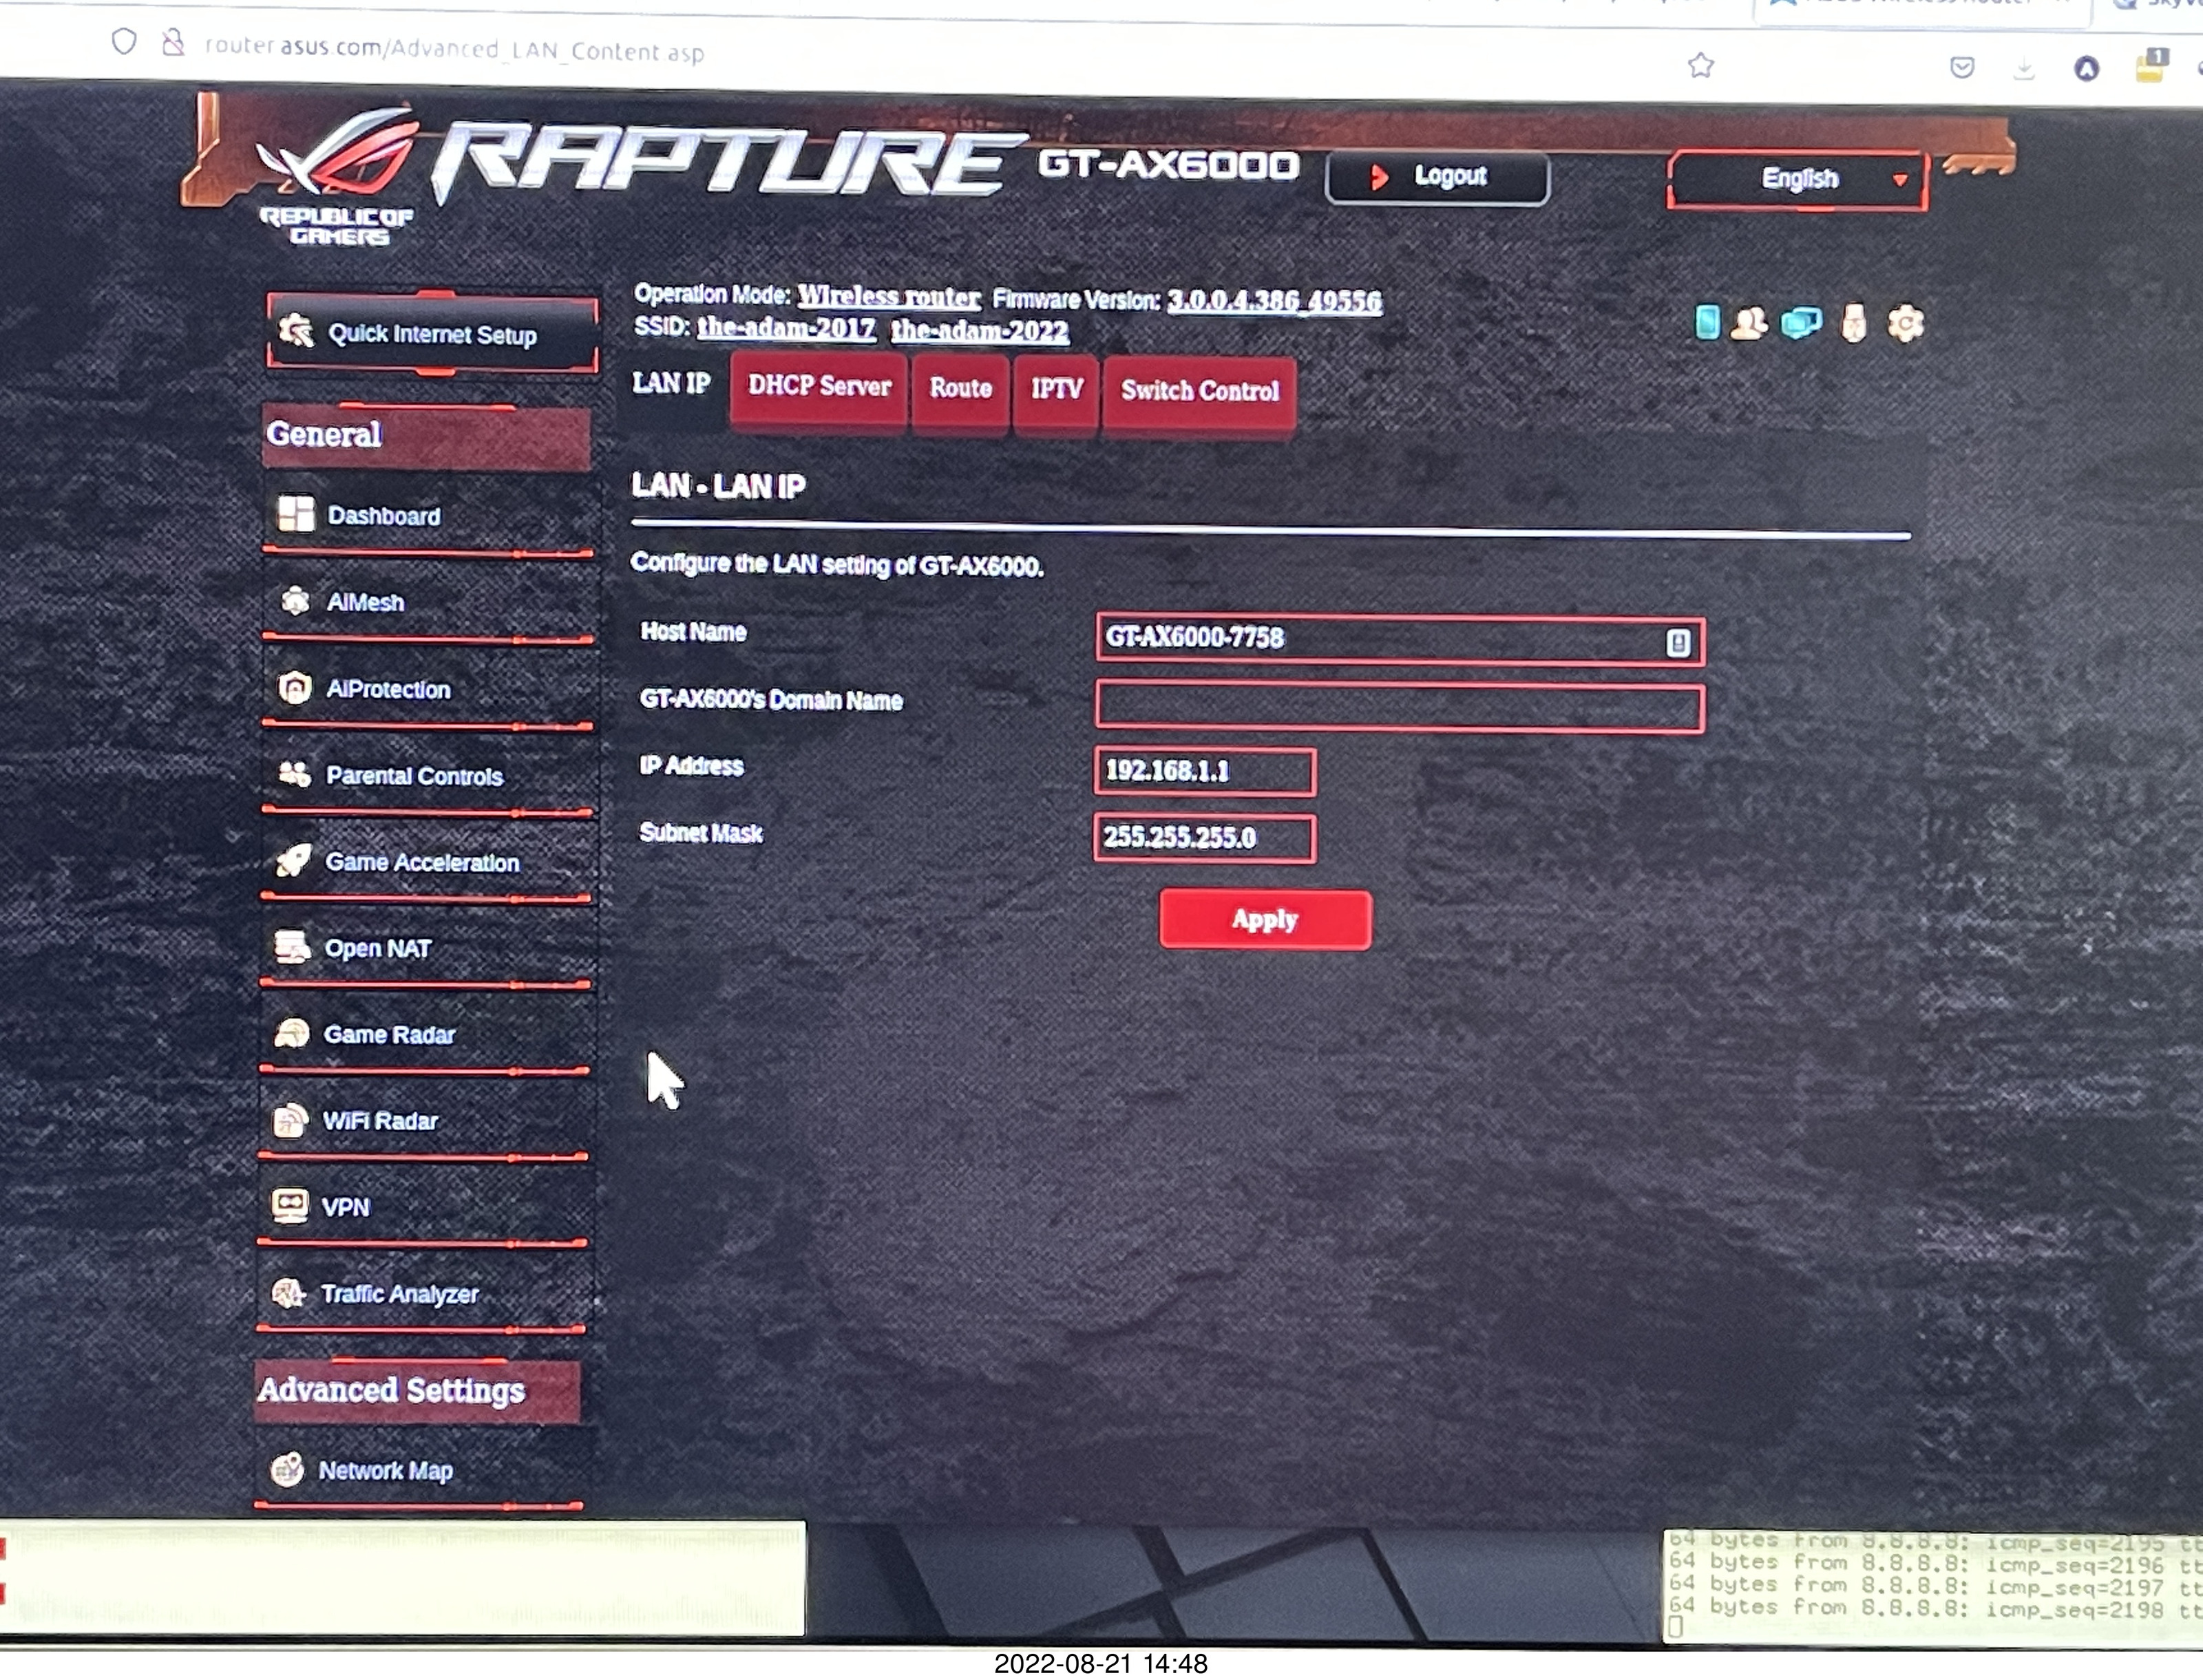Viewport: 2203px width, 1680px height.
Task: Click the AiProtection shield icon
Action: (x=295, y=688)
